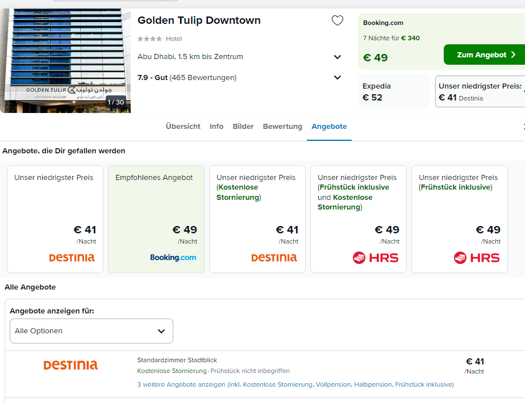This screenshot has height=402, width=525.
Task: Click the Destinia logo in first offer card
Action: click(72, 257)
